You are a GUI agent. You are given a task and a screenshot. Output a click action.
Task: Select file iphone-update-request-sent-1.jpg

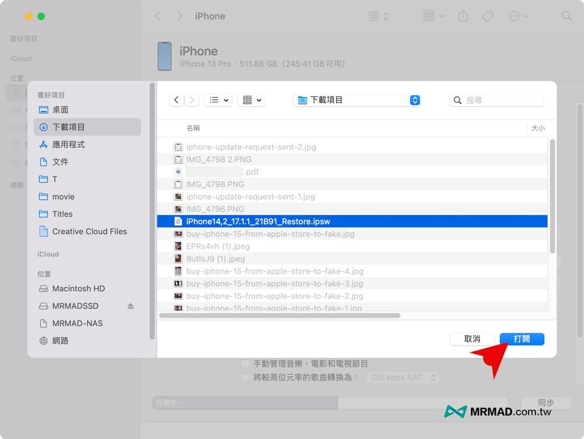(x=352, y=196)
